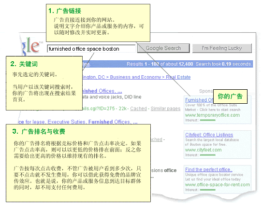This screenshot has width=262, height=207.
Task: Open the Business and Economy category link
Action: tap(135, 77)
